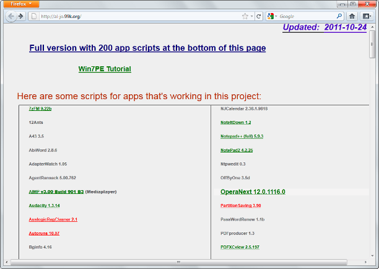Click the red 'Here are some scripts' heading
Image resolution: width=379 pixels, height=269 pixels.
(x=139, y=96)
